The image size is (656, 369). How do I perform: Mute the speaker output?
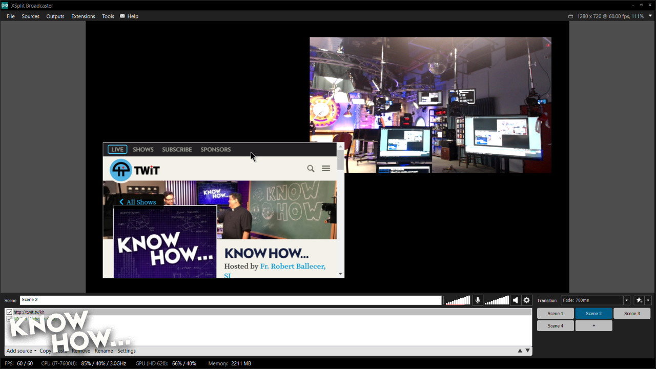515,300
